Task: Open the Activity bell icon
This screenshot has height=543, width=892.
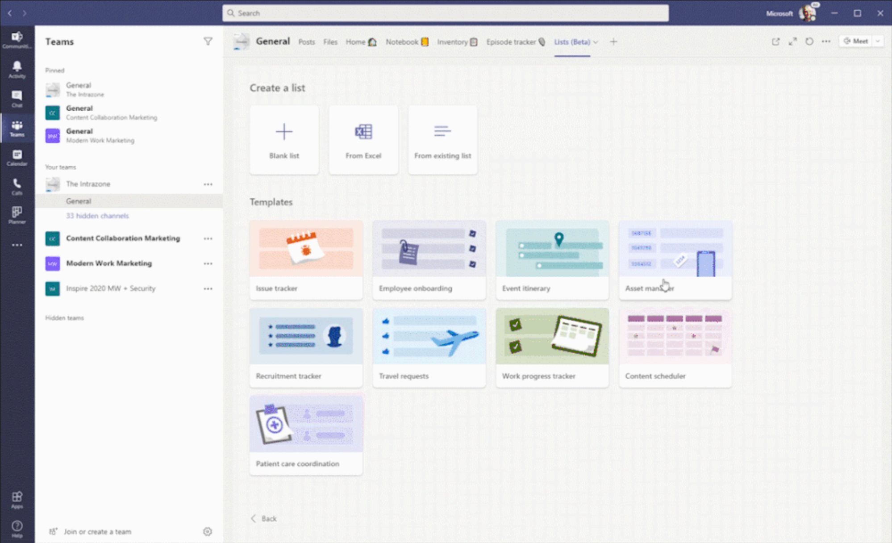Action: tap(17, 69)
